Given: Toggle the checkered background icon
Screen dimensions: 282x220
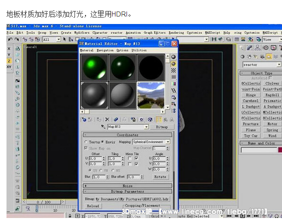Looking at the screenshot, I should coord(173,70).
